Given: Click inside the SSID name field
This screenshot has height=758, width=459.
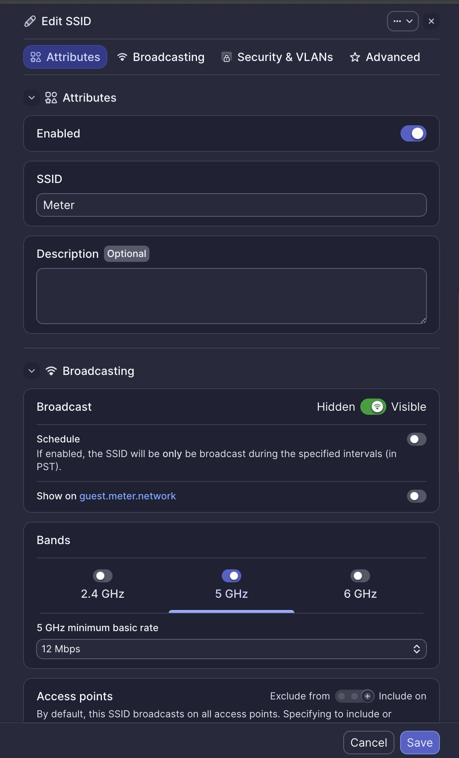Looking at the screenshot, I should click(x=231, y=205).
